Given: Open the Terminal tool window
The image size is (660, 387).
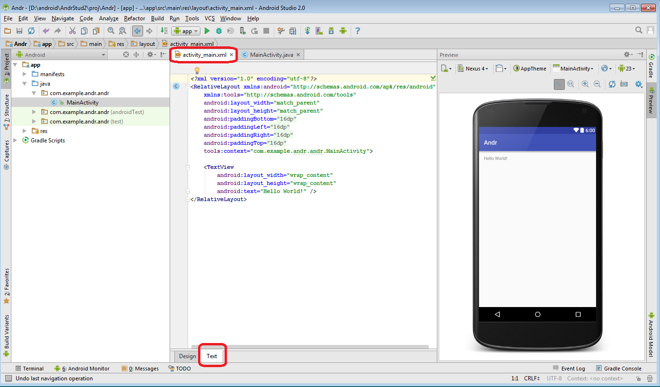Looking at the screenshot, I should [29, 369].
